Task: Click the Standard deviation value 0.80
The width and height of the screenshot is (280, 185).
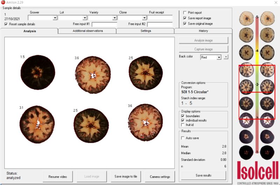Action: pos(223,160)
